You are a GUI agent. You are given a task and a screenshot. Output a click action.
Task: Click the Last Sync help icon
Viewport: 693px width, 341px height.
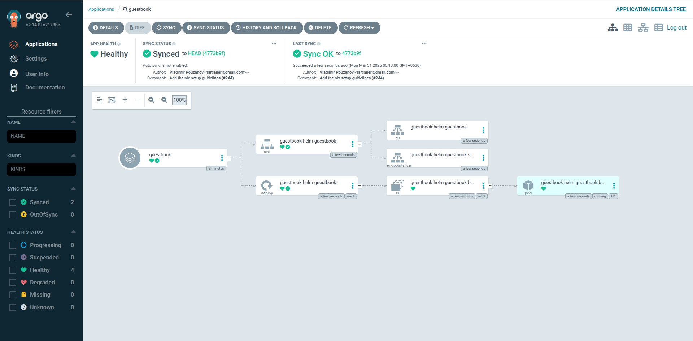[x=319, y=44]
